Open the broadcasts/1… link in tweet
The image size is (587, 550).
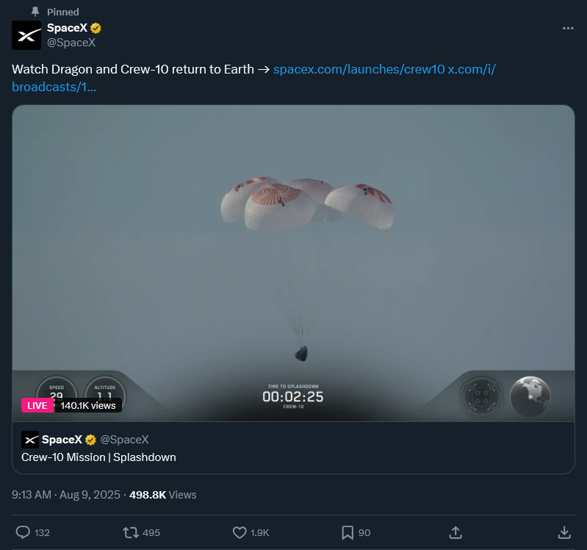pos(54,87)
